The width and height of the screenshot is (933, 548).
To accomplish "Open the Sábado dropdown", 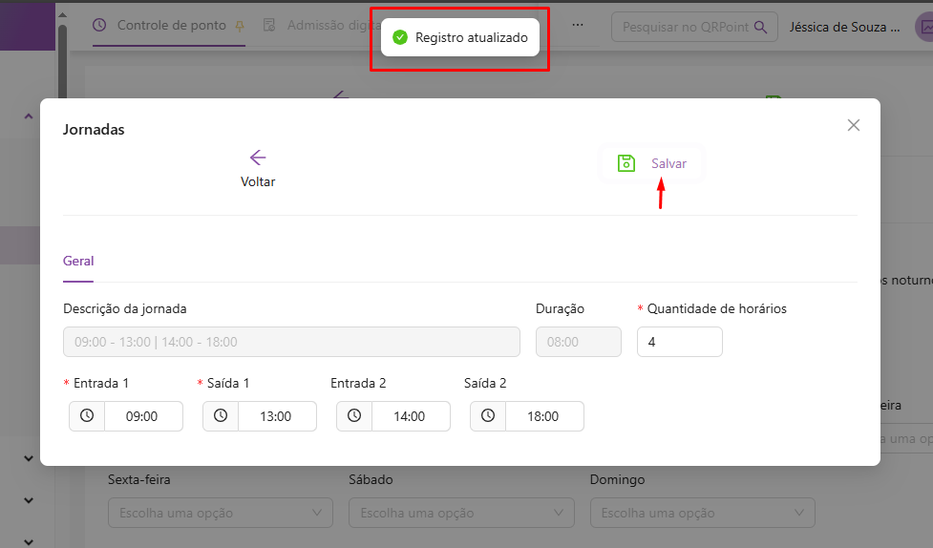I will point(460,513).
